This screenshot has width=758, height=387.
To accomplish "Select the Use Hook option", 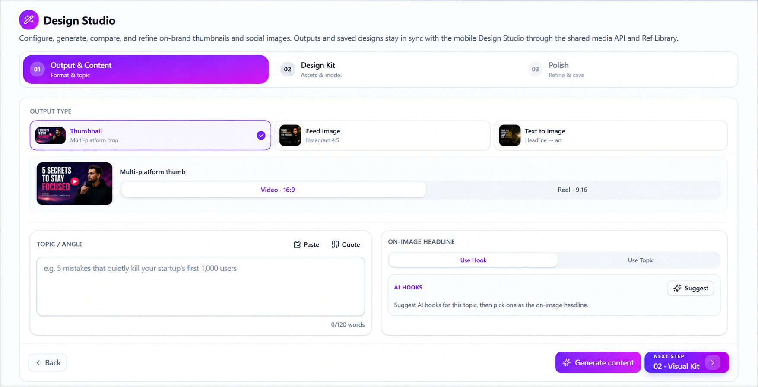I will tap(473, 260).
